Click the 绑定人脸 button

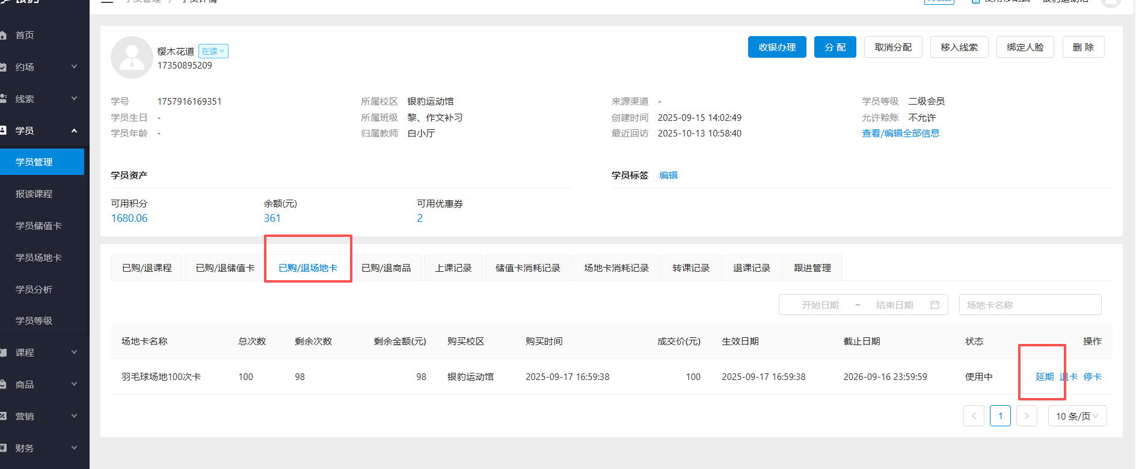coord(1025,47)
